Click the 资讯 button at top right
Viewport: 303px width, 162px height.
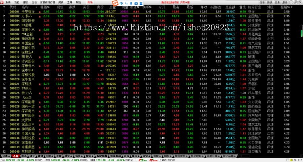pyautogui.click(x=270, y=2)
